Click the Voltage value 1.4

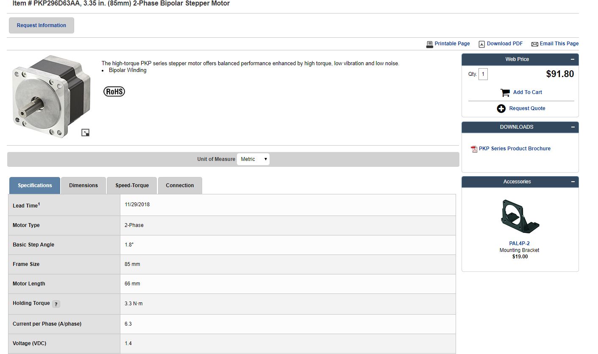tap(128, 343)
